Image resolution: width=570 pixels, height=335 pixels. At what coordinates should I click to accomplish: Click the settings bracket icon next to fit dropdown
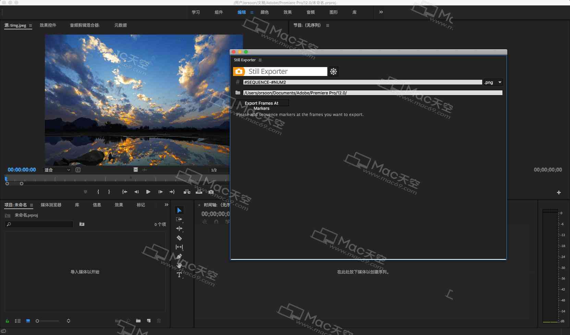point(78,170)
